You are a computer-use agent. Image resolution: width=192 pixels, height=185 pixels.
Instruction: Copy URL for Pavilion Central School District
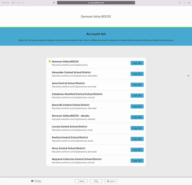click(137, 139)
